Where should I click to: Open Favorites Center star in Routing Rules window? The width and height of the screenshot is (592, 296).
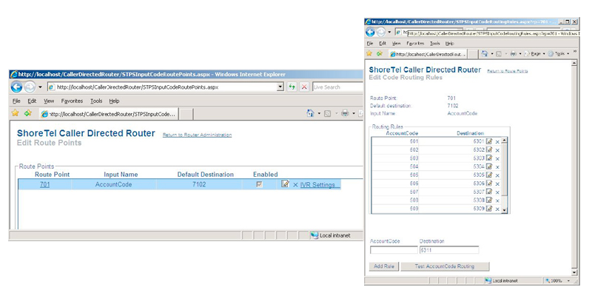click(369, 53)
